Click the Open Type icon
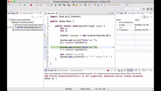Viewport: 161px width, 91px height. coord(73,5)
